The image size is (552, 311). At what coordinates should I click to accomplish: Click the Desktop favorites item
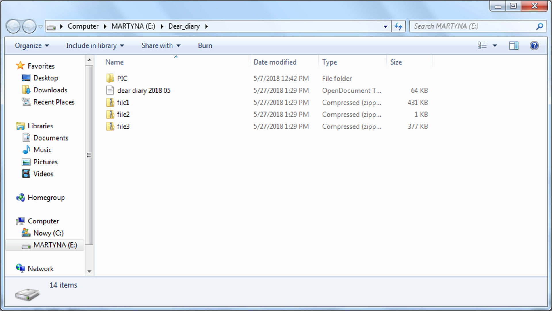click(x=45, y=78)
